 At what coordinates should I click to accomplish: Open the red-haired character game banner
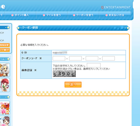5,85
